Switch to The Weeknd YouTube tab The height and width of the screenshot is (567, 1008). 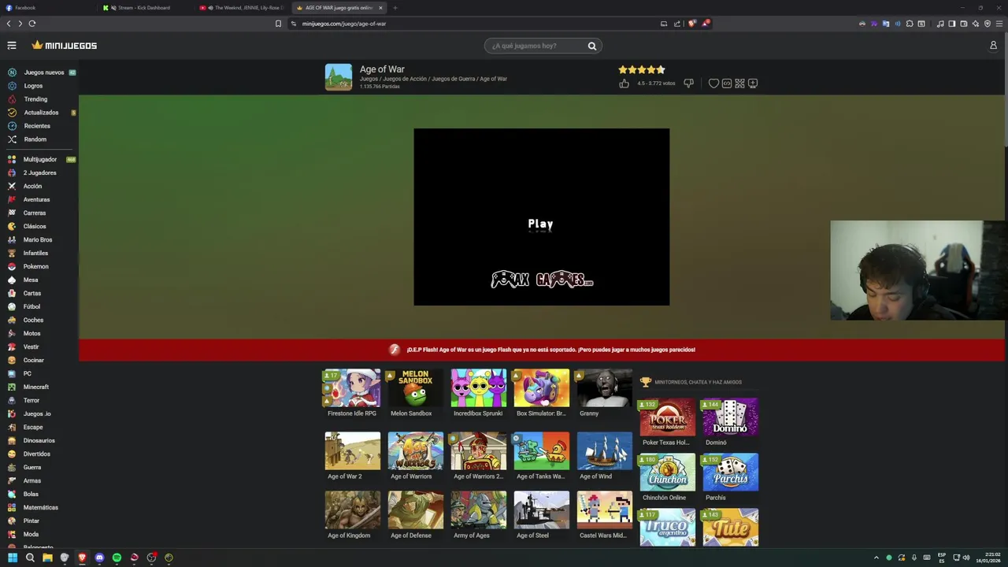tap(243, 8)
